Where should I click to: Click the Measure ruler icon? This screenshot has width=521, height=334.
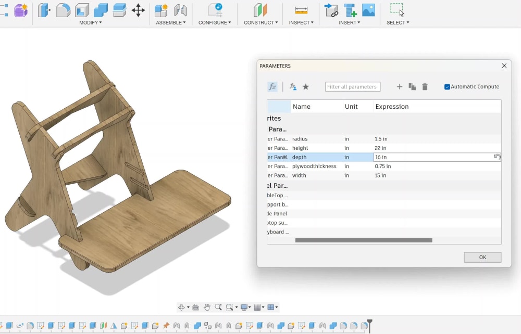(301, 10)
